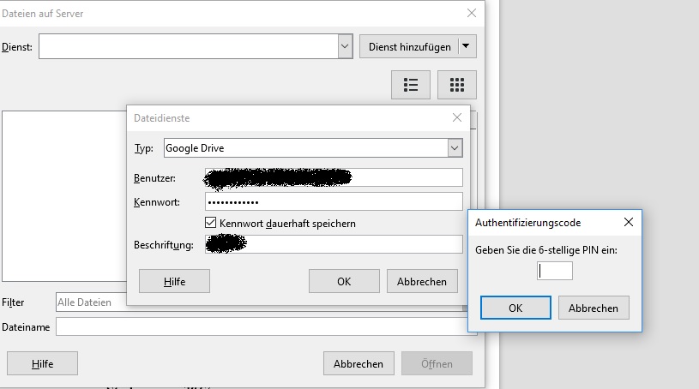Click Abbrechen in the Dateidienste dialog
Viewport: 699px width, 389px height.
coord(422,281)
